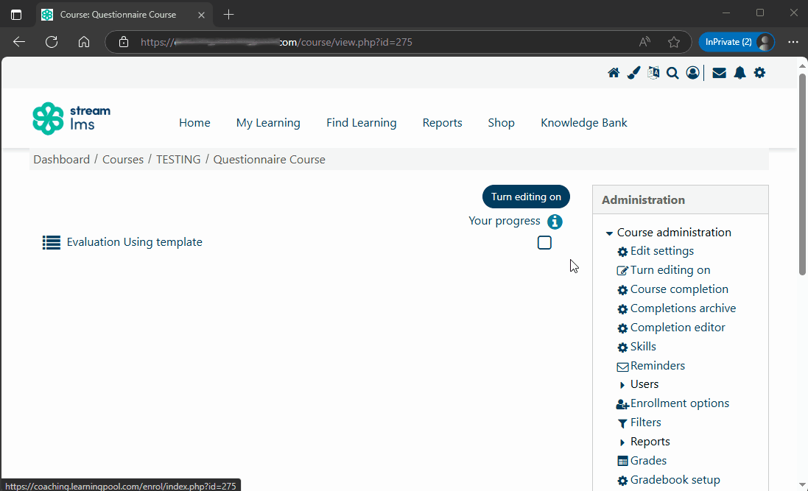Open the My Learning menu item
Image resolution: width=808 pixels, height=491 pixels.
tap(268, 123)
